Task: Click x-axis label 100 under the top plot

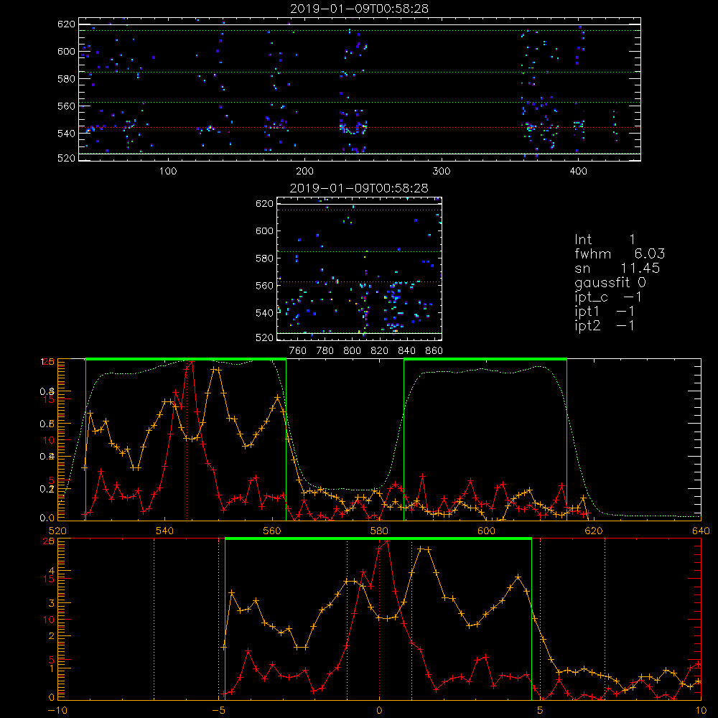Action: [168, 172]
